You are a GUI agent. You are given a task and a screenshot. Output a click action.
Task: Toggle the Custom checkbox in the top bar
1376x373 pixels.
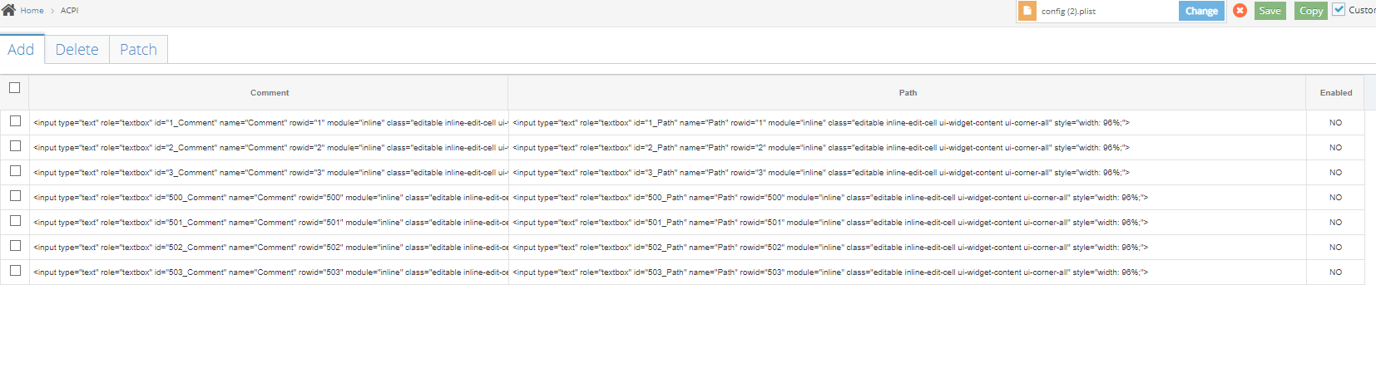(x=1339, y=10)
